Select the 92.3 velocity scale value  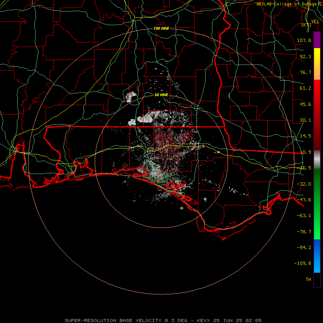click(x=305, y=56)
